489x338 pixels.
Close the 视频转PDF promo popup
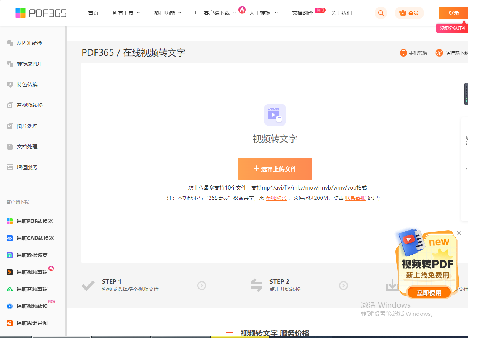click(459, 233)
